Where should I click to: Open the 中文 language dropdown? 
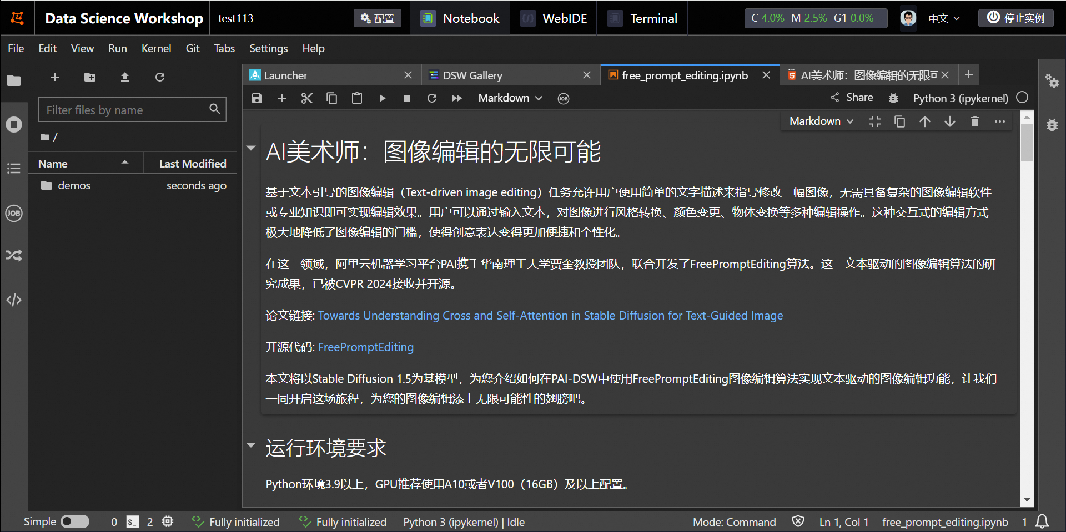click(x=944, y=18)
